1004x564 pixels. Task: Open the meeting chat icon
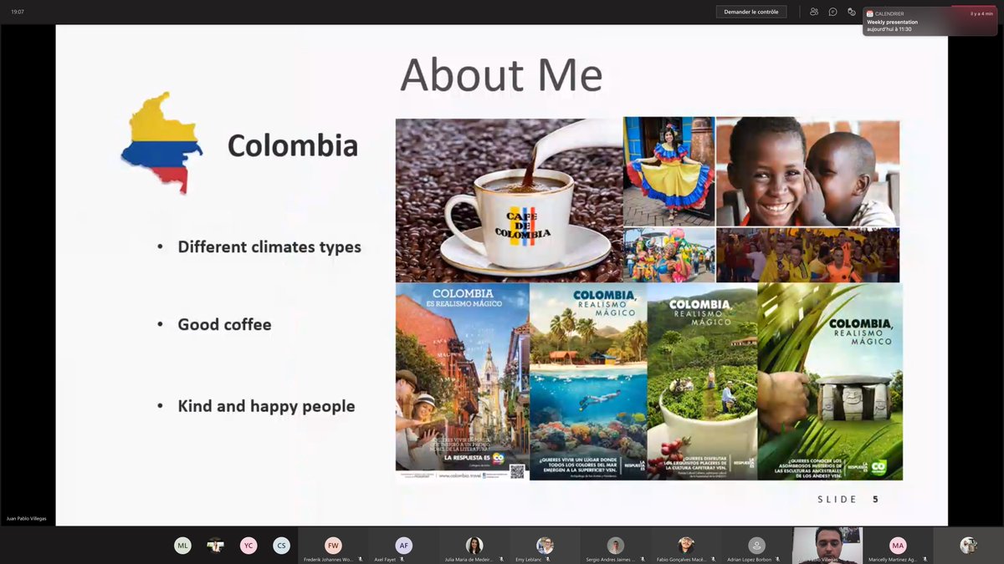point(832,12)
